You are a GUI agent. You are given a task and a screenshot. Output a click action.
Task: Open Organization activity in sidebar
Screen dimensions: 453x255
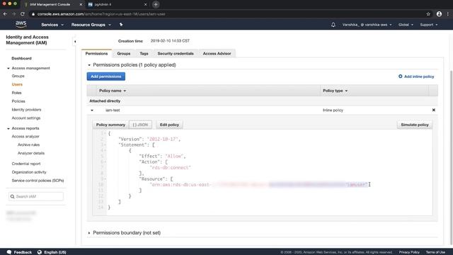pyautogui.click(x=29, y=172)
